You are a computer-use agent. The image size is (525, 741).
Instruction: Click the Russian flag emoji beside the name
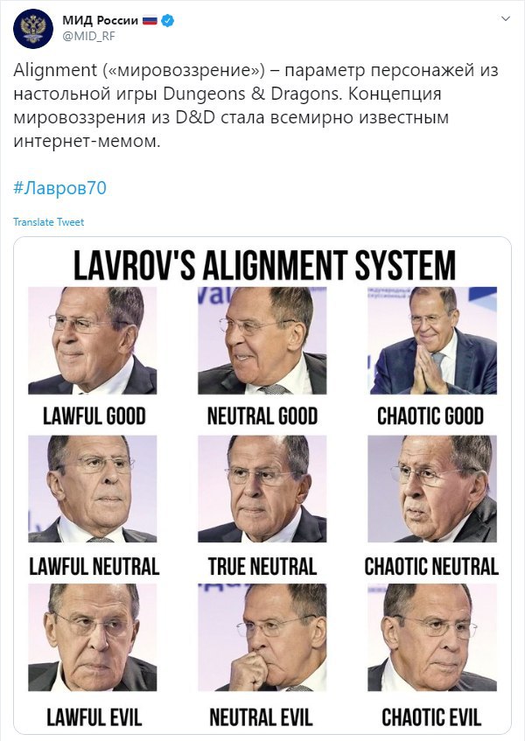[x=150, y=21]
